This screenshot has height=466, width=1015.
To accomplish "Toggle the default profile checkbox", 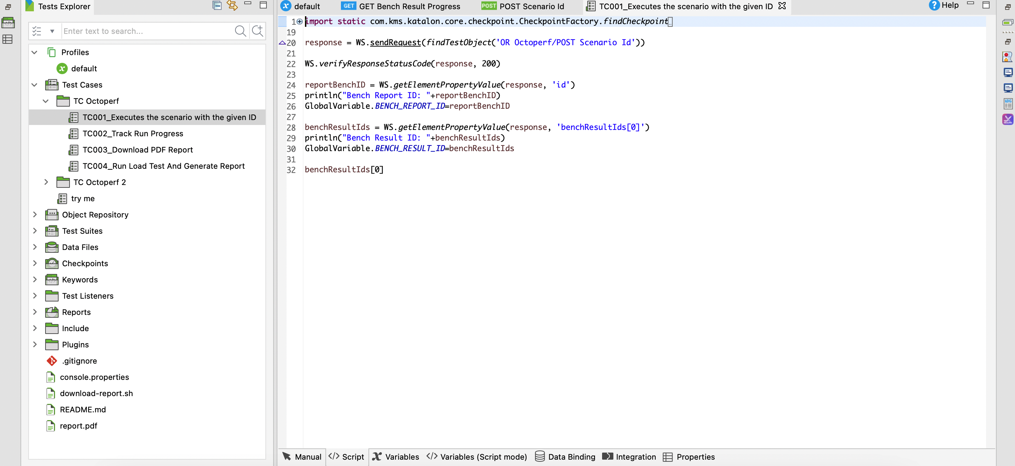I will [x=84, y=68].
